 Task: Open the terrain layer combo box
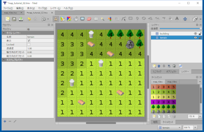(x=170, y=128)
